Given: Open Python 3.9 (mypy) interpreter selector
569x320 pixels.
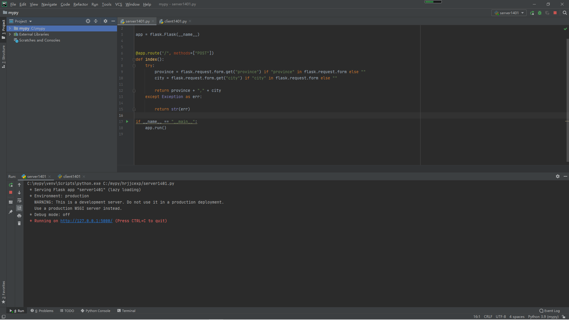Looking at the screenshot, I should coord(543,317).
